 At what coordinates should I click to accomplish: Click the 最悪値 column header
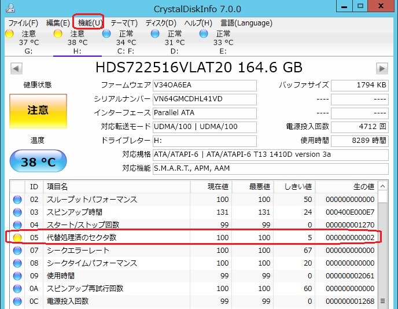click(253, 187)
